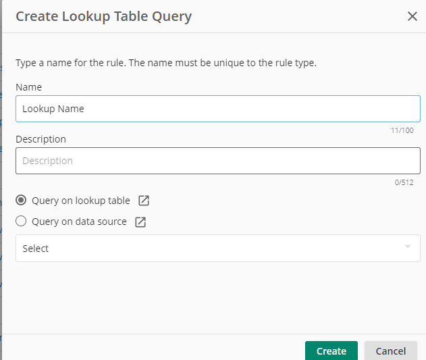The width and height of the screenshot is (426, 360).
Task: Click the Description field label
Action: 41,139
